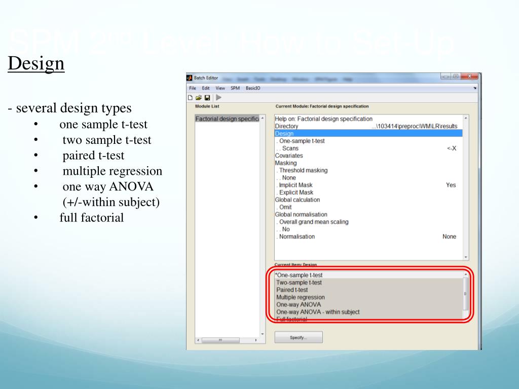The width and height of the screenshot is (519, 389).
Task: Click the Current Item list scroll up arrow
Action: click(x=465, y=274)
